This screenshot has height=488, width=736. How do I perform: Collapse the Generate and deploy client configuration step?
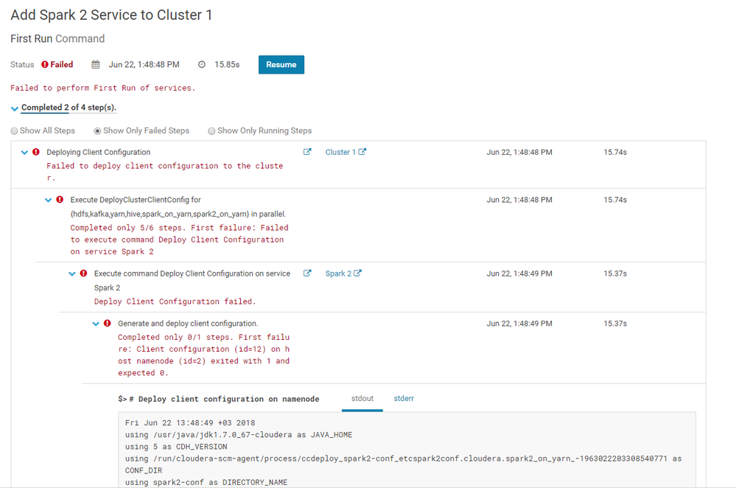(96, 324)
